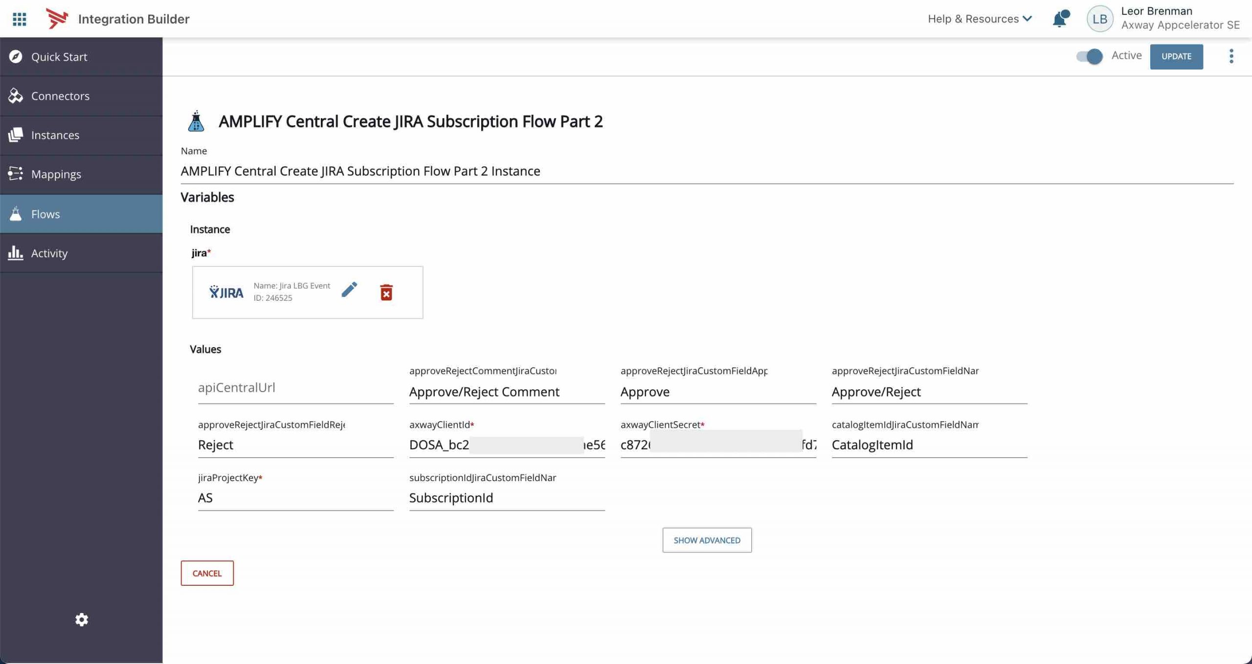Click the UPDATE button
The image size is (1252, 664).
(x=1176, y=56)
